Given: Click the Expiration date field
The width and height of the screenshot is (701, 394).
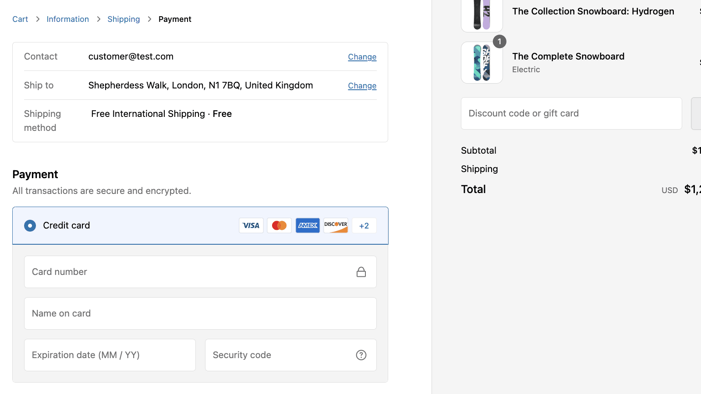Looking at the screenshot, I should pyautogui.click(x=110, y=355).
